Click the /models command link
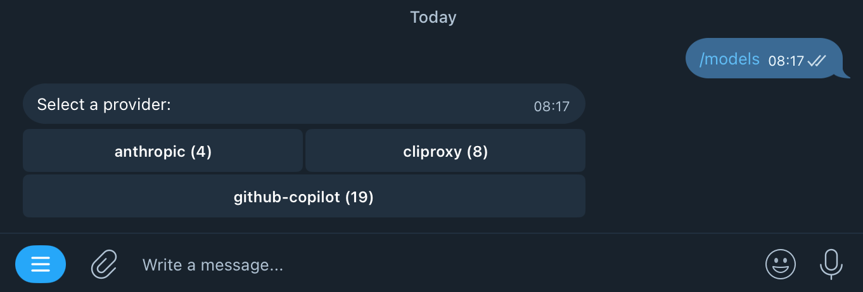 [x=729, y=59]
